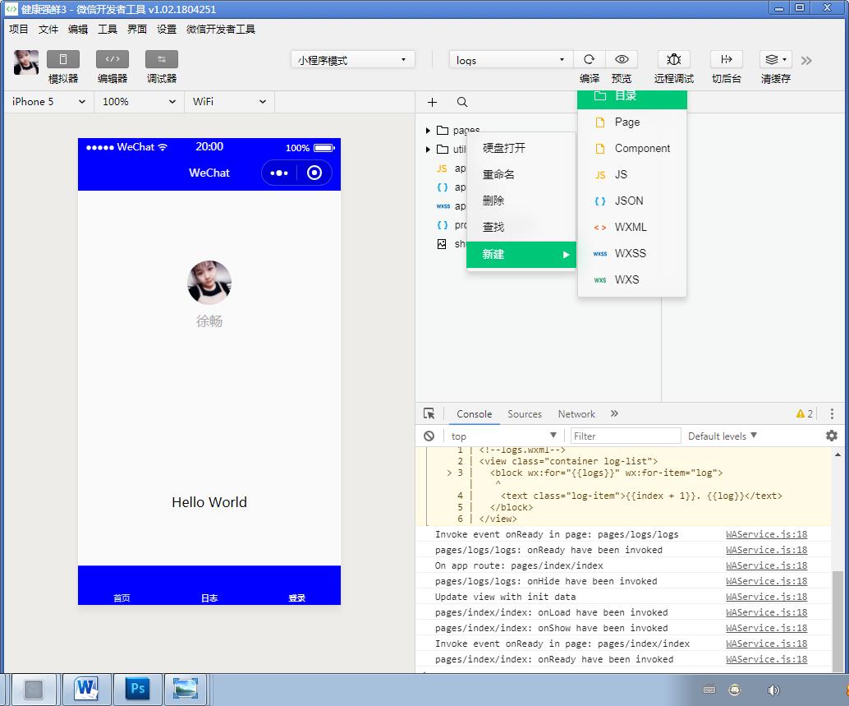
Task: Open WAService.js:18 link beside Update view row
Action: (766, 597)
